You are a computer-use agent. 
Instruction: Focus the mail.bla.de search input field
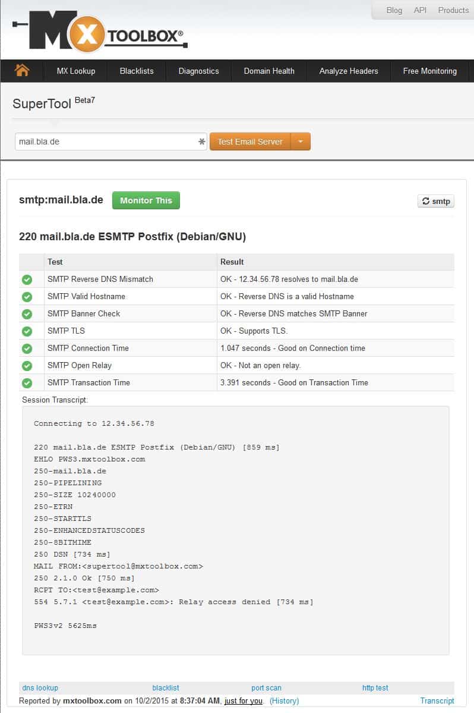tap(111, 142)
